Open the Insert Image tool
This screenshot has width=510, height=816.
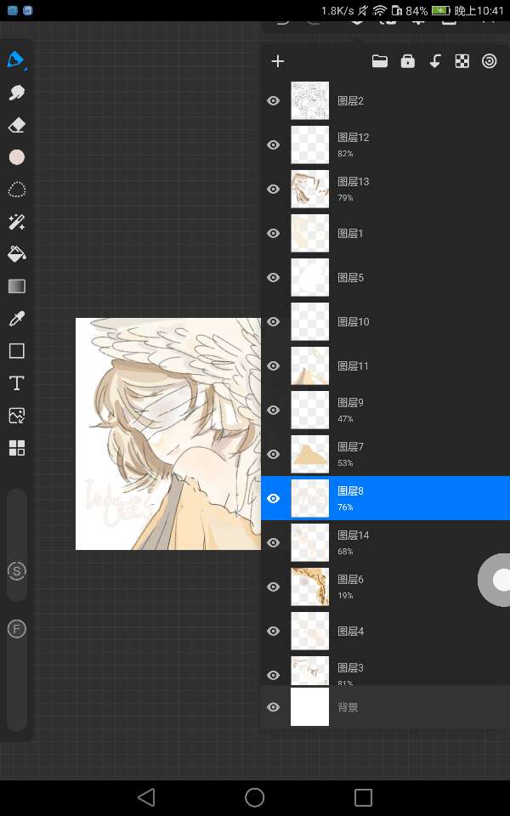coord(16,416)
